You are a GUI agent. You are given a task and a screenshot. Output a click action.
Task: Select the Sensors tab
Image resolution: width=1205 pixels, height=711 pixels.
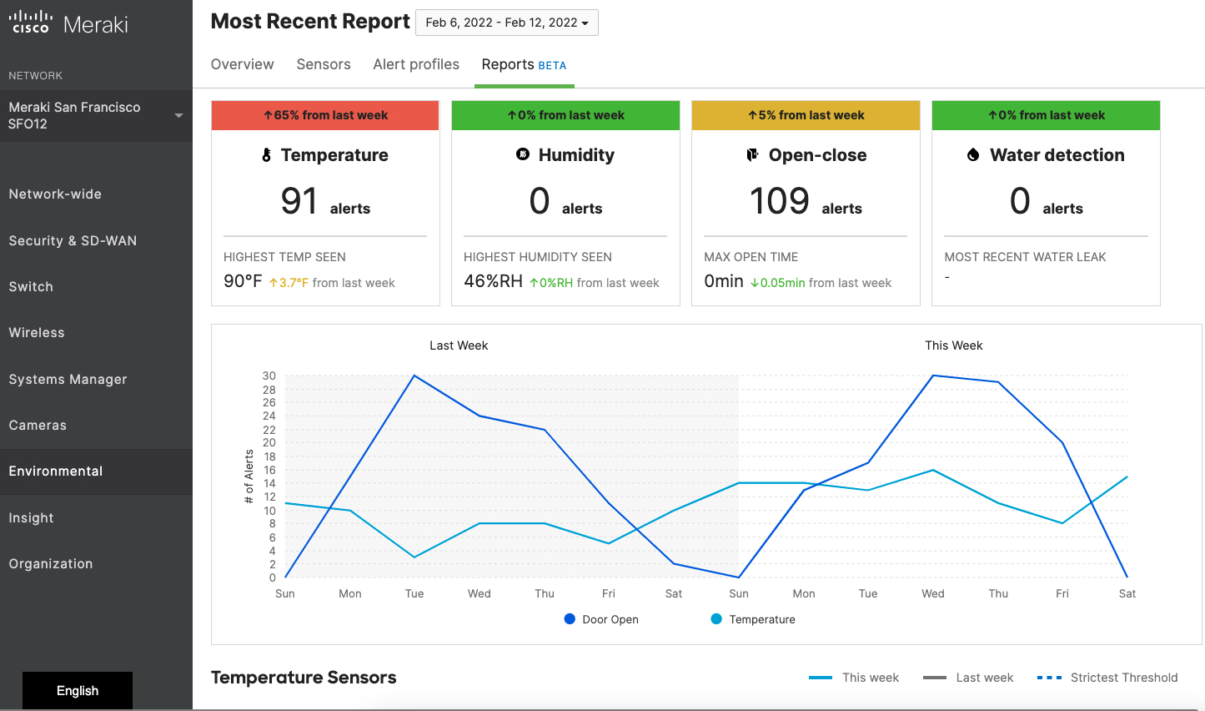click(x=324, y=64)
